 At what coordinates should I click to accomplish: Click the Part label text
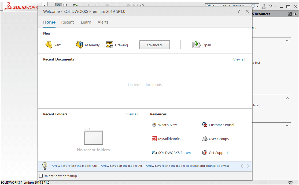click(x=57, y=45)
